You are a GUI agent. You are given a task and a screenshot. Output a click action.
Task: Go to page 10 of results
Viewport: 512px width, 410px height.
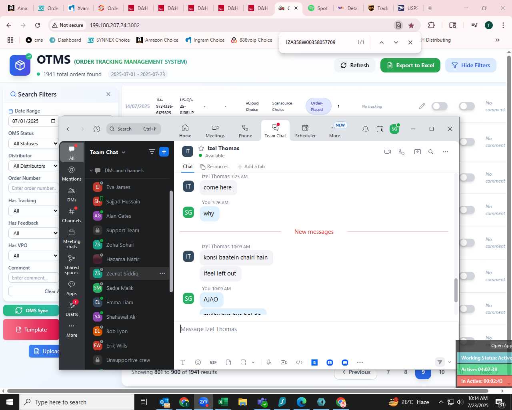tap(442, 372)
